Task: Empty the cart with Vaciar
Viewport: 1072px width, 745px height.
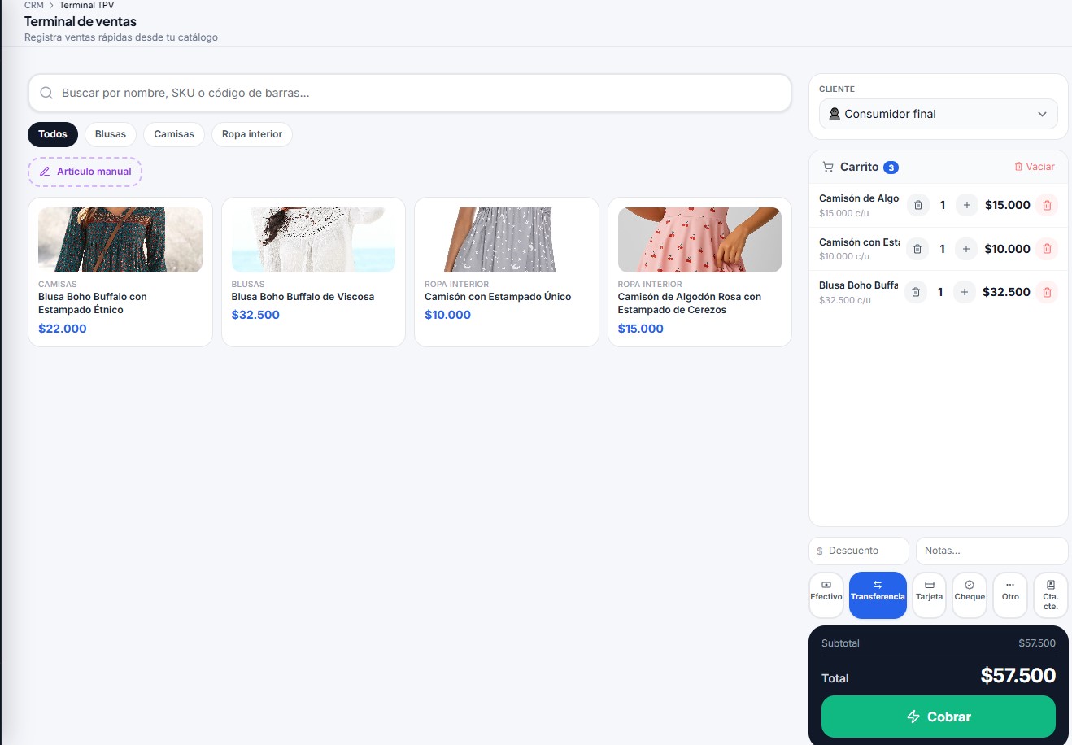Action: pos(1034,167)
